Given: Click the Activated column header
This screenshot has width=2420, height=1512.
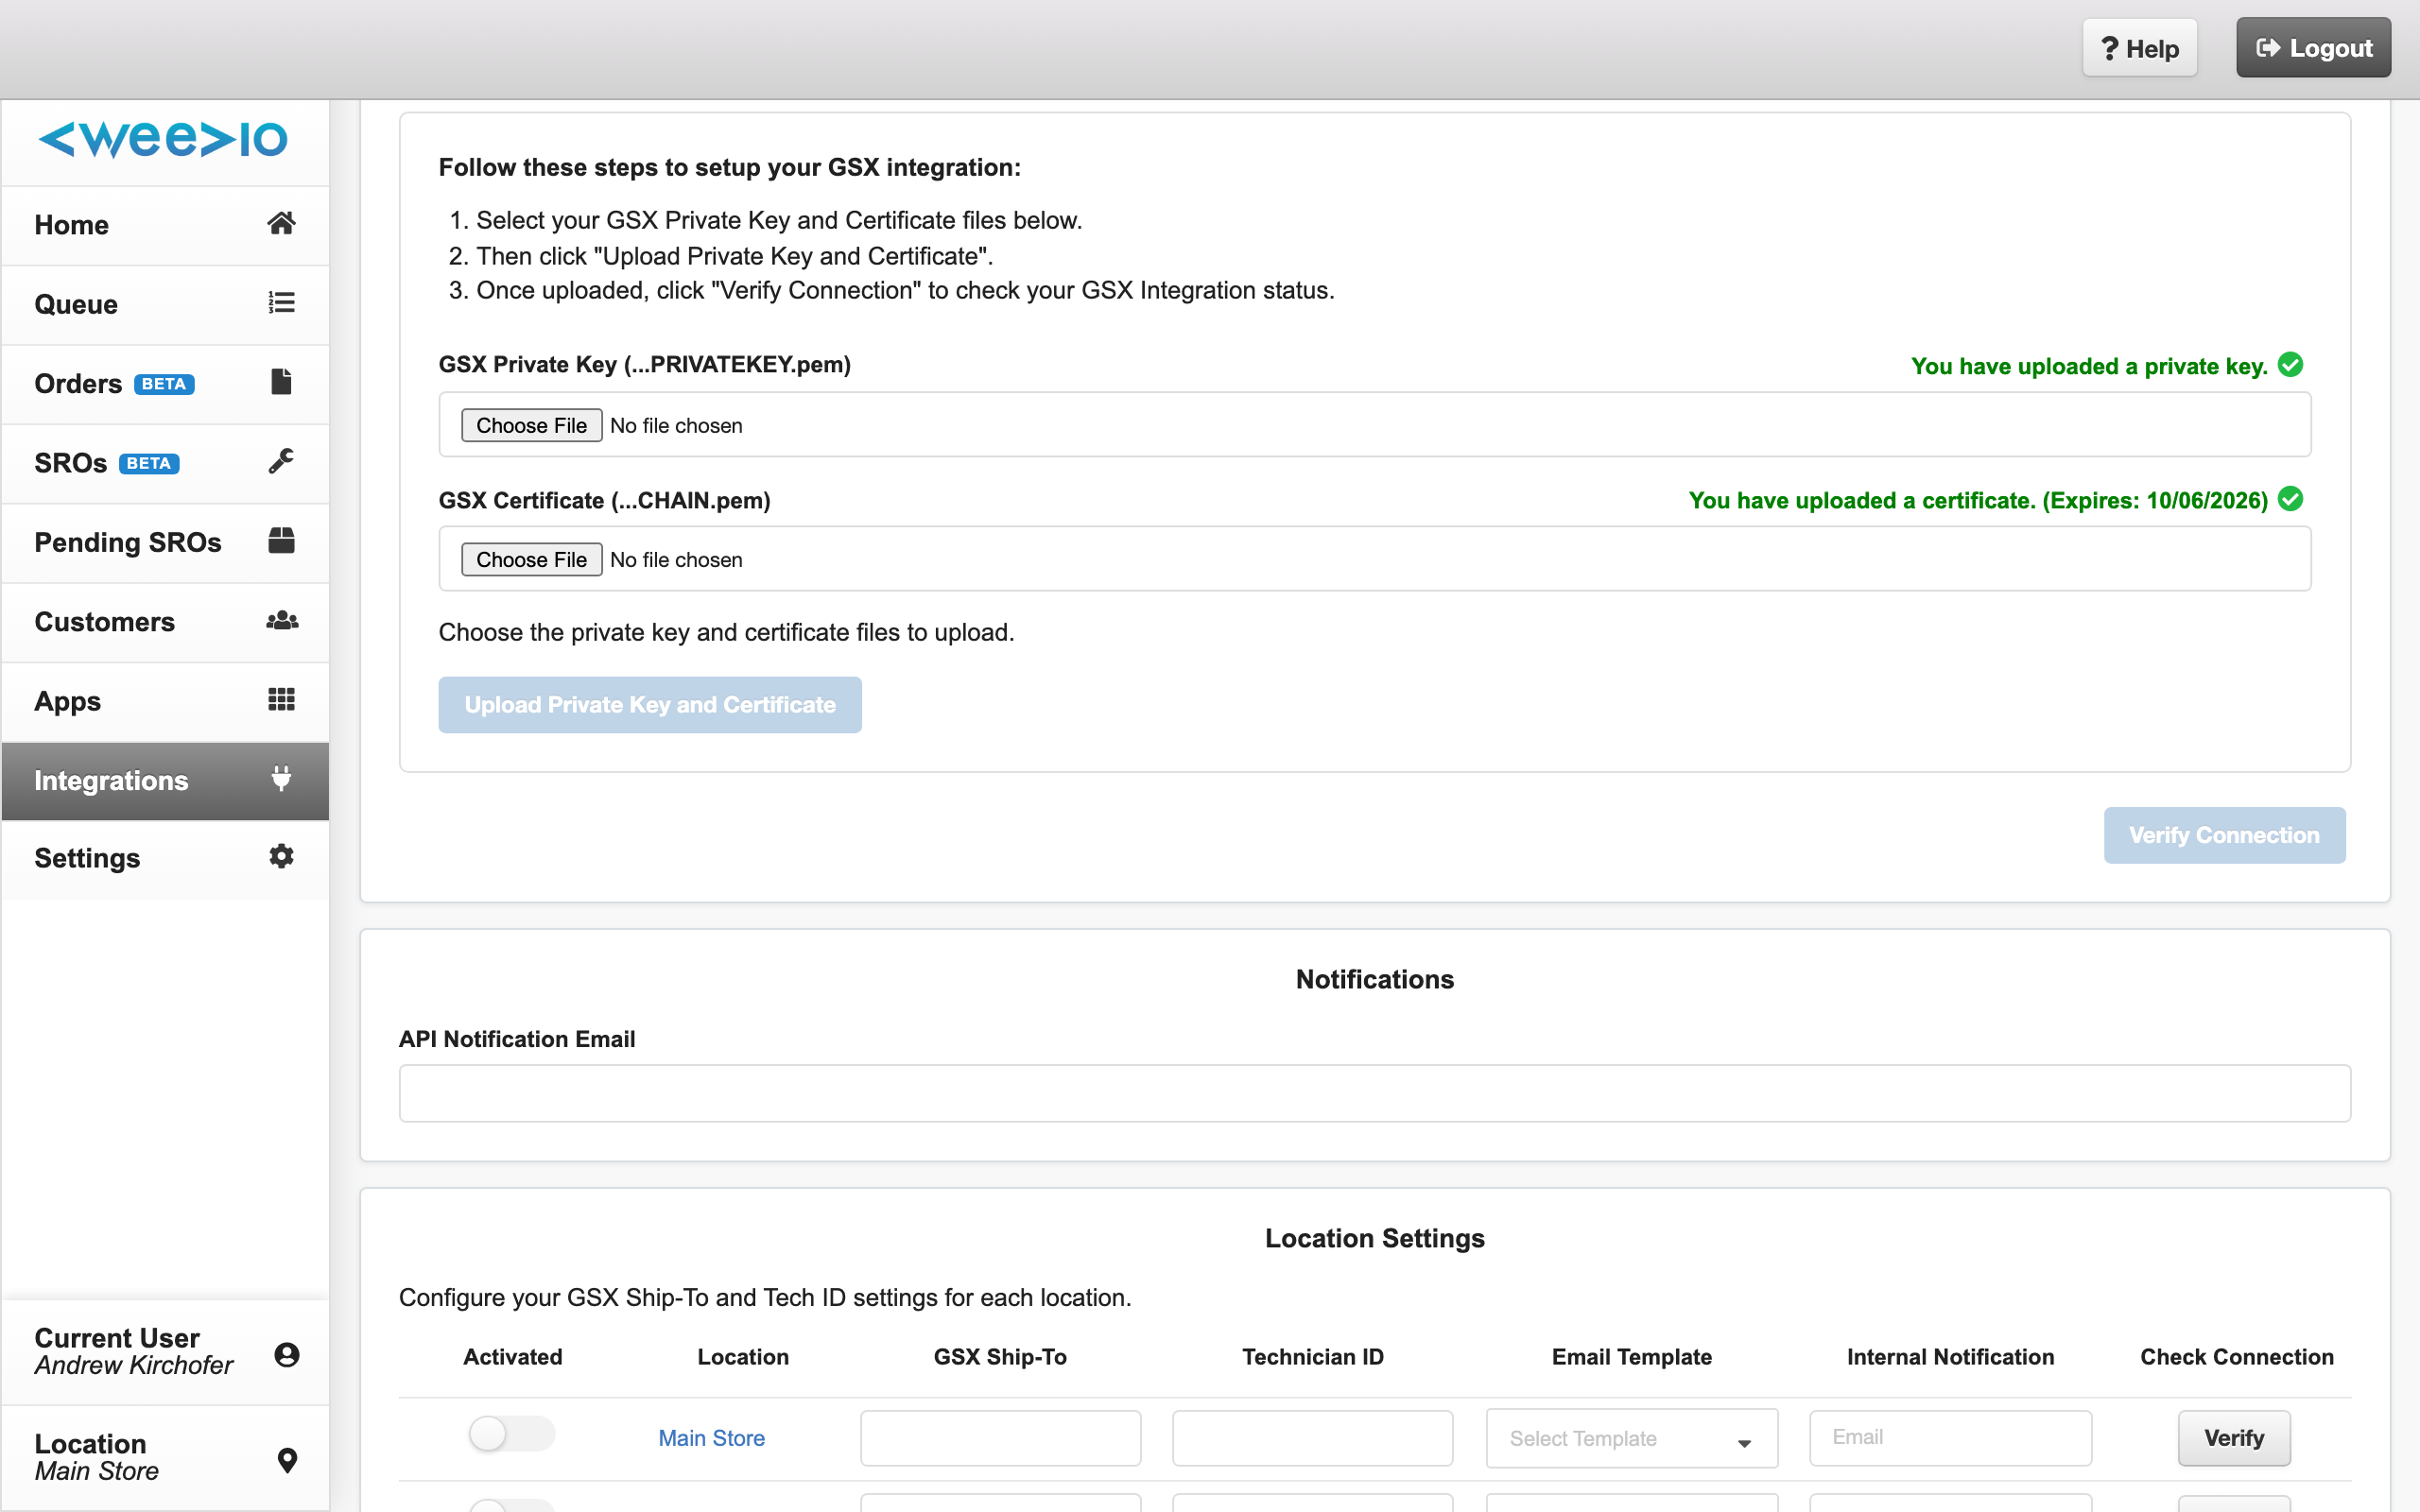Looking at the screenshot, I should [x=512, y=1357].
